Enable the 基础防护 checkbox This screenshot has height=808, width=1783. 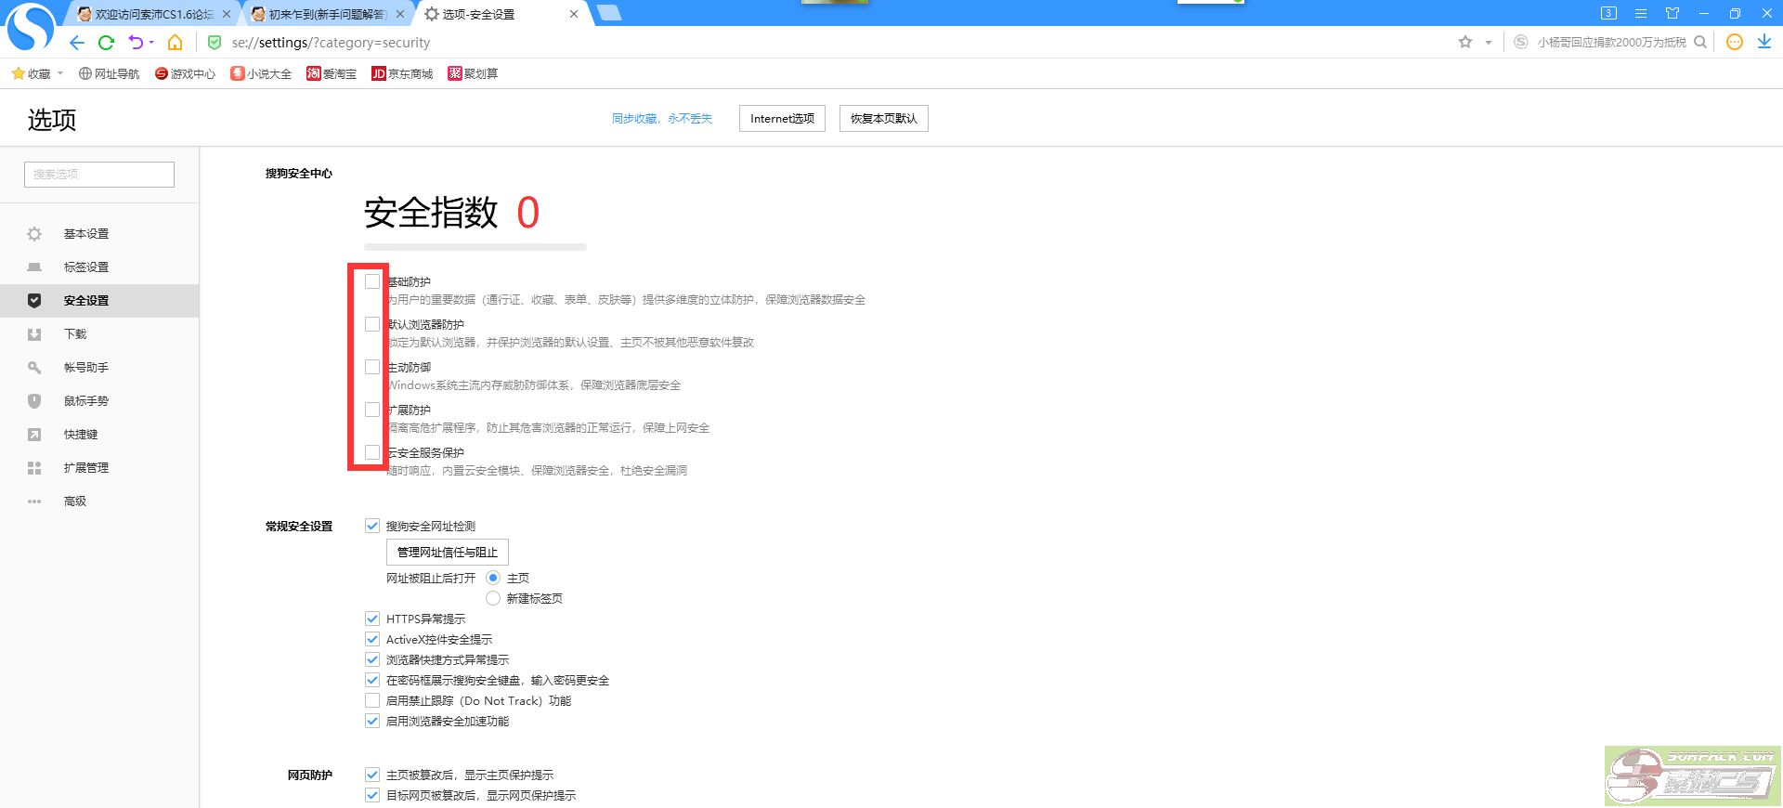(x=372, y=281)
